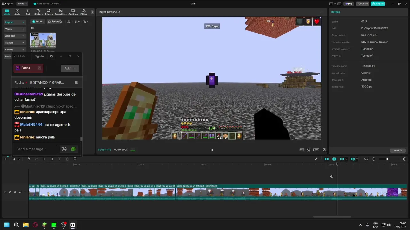Screen dimensions: 410x230
Task: Close the Facha chat tab
Action: (x=39, y=68)
